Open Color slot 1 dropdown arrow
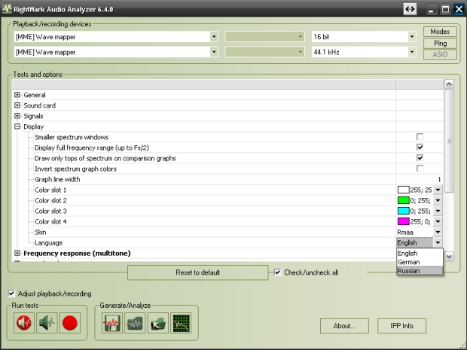The height and width of the screenshot is (350, 467). coord(438,190)
